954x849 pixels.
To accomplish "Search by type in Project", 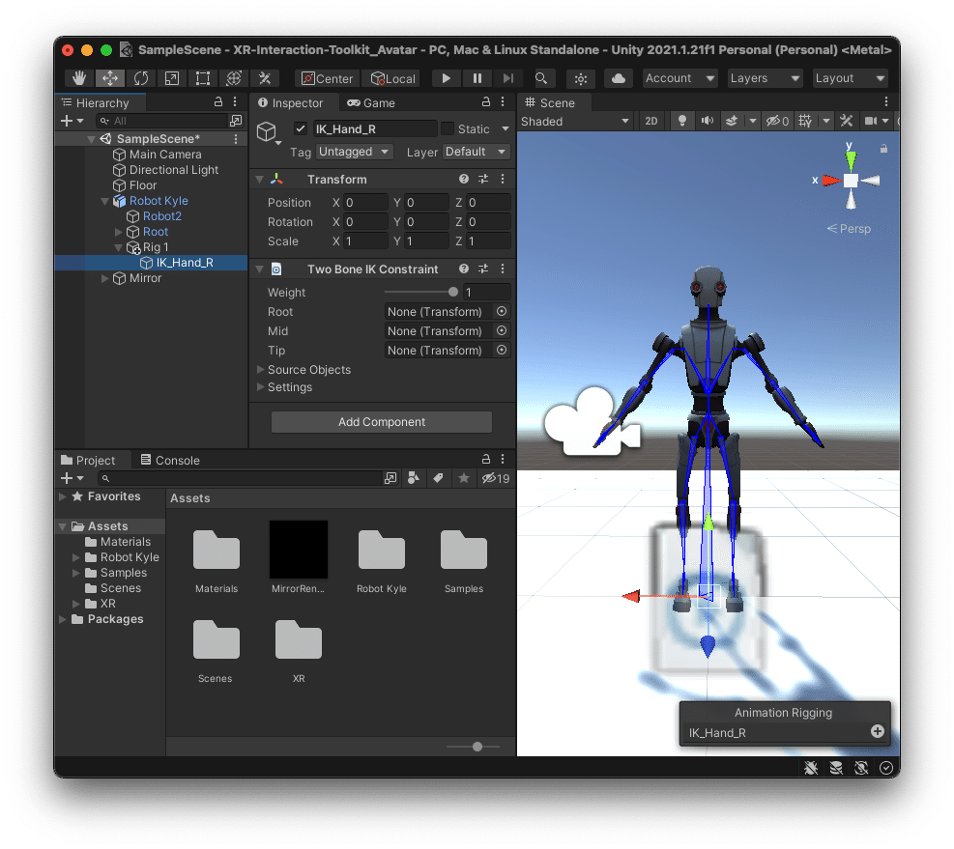I will pyautogui.click(x=413, y=479).
